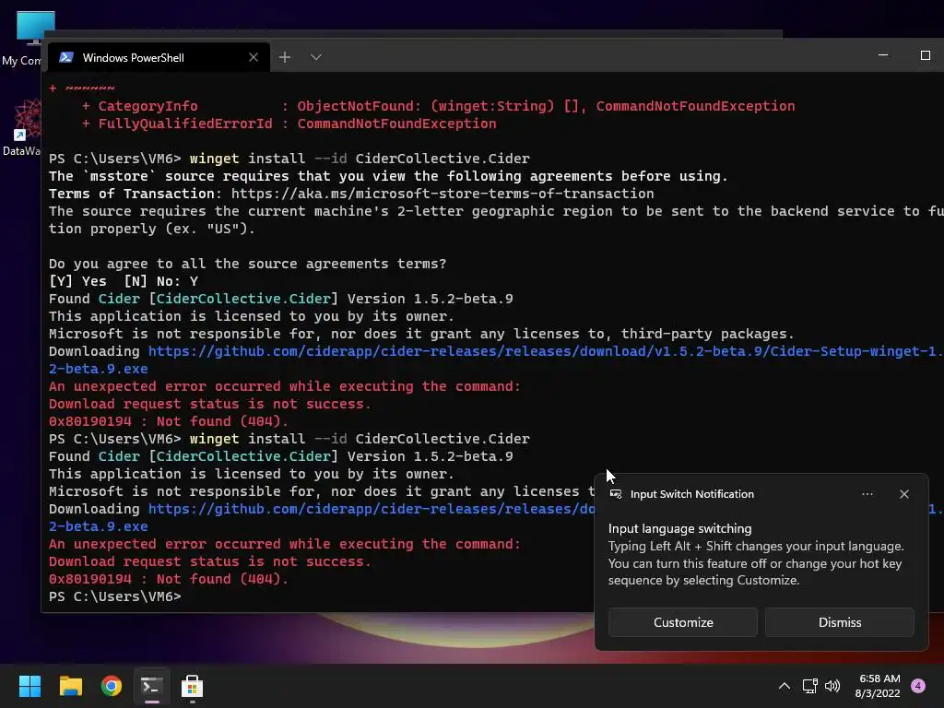Open the notification center badge
The height and width of the screenshot is (708, 944).
(x=918, y=685)
